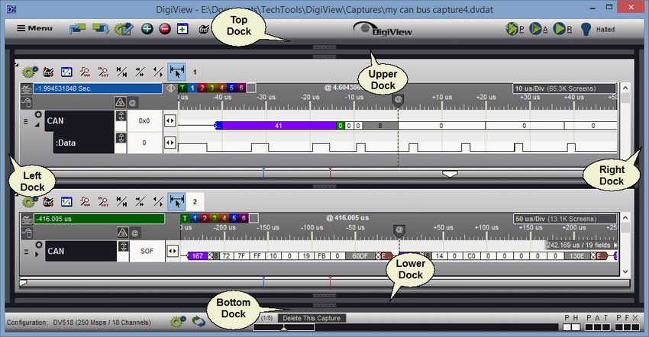Select marker 2 in upper window
The image size is (649, 337).
click(x=202, y=88)
